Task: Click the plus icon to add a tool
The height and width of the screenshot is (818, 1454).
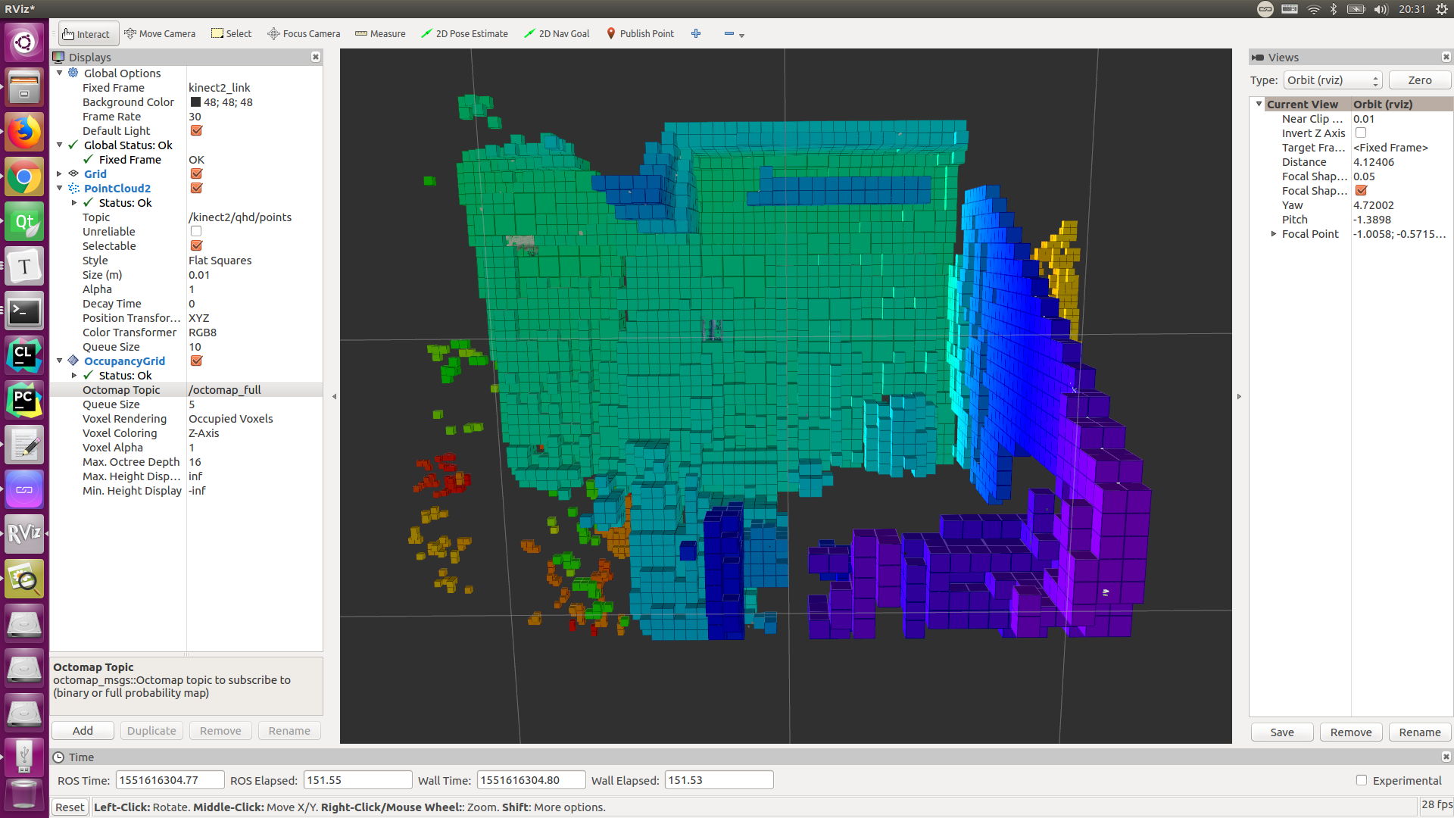Action: click(x=696, y=34)
